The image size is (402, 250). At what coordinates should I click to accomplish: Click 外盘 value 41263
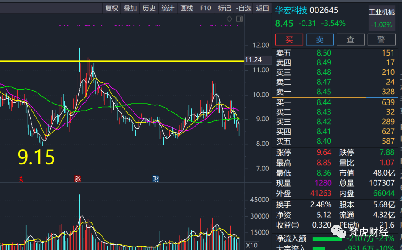click(321, 193)
